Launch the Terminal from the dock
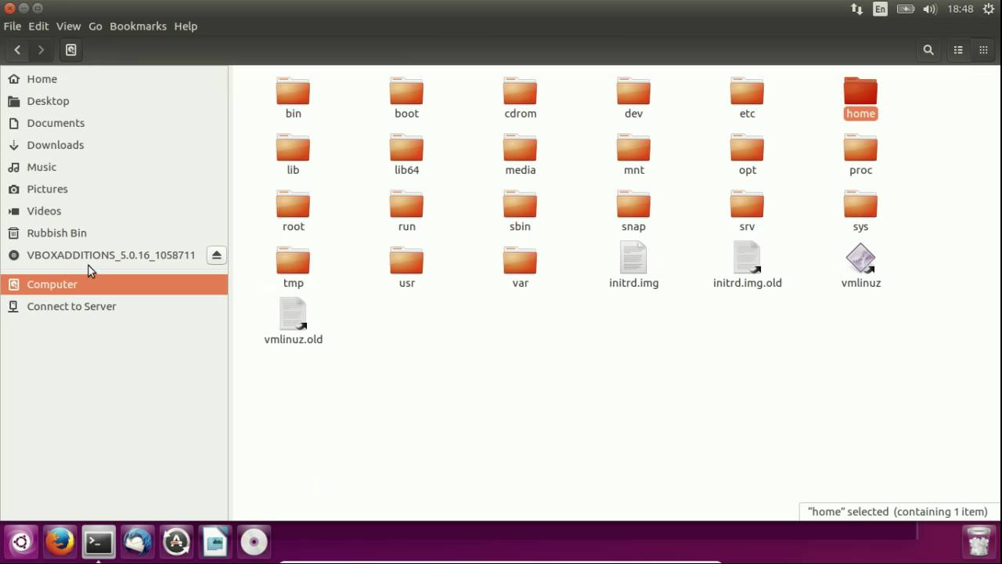 [x=98, y=541]
